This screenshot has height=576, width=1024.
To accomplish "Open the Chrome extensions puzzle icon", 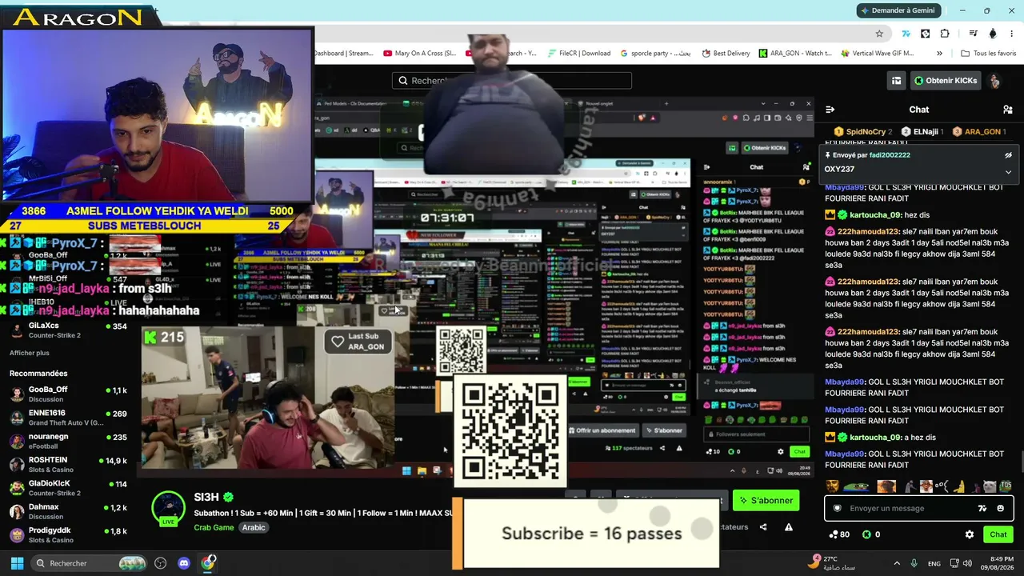I will pyautogui.click(x=945, y=34).
